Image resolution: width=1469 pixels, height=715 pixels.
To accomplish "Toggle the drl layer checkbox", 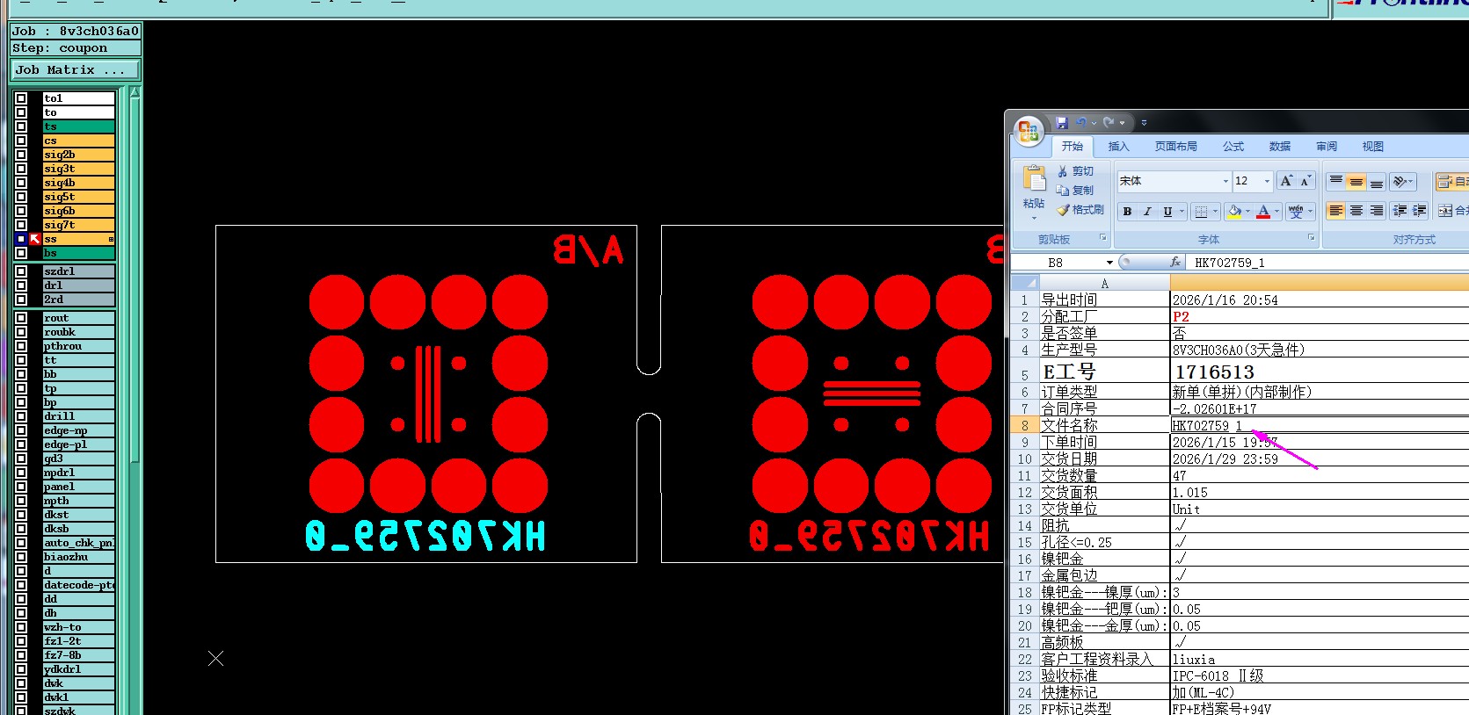I will [21, 285].
